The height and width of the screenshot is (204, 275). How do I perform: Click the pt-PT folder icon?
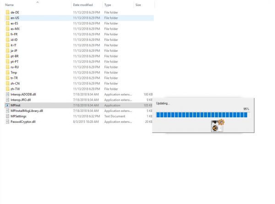tap(7, 61)
